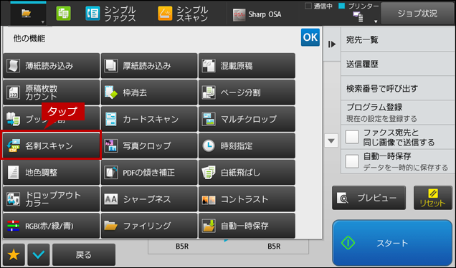Image resolution: width=456 pixels, height=268 pixels.
Task: Open 送信履歴 sending history
Action: coord(397,64)
